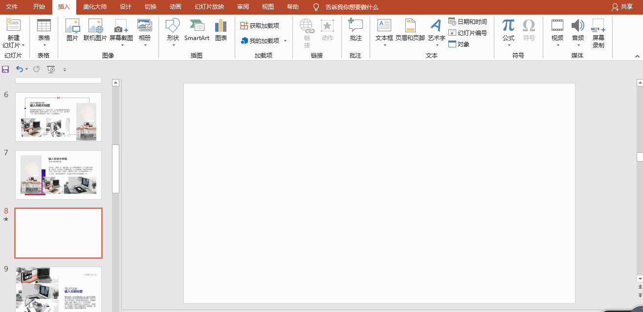Viewport: 643px width, 312px height.
Task: Select slide 7 thumbnail
Action: coord(58,175)
